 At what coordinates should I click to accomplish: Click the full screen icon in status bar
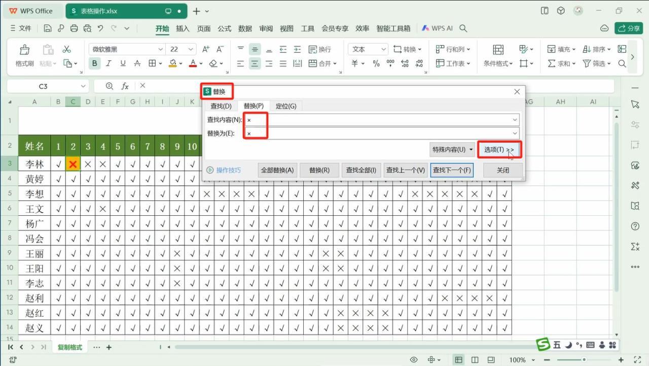[x=638, y=360]
